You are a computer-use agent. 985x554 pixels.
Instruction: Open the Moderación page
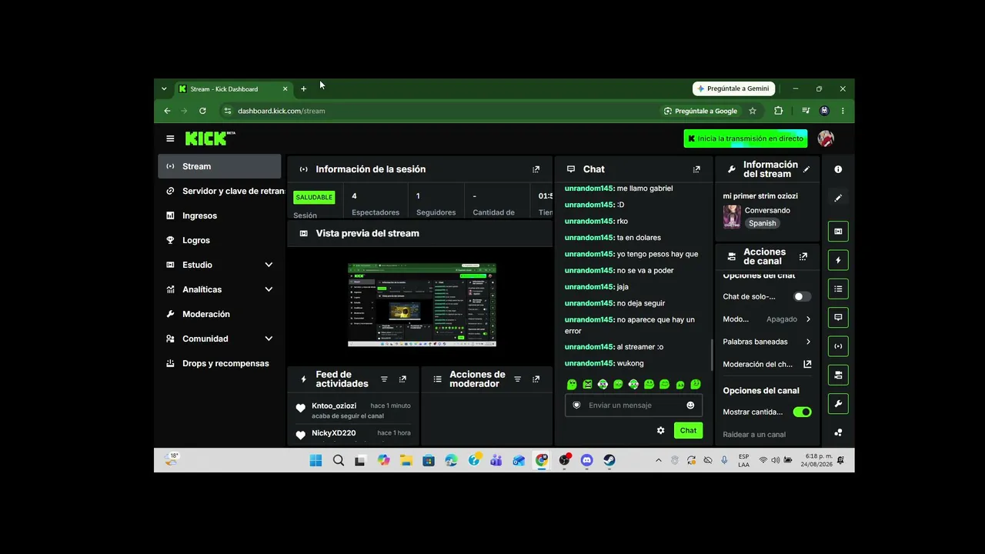coord(219,314)
